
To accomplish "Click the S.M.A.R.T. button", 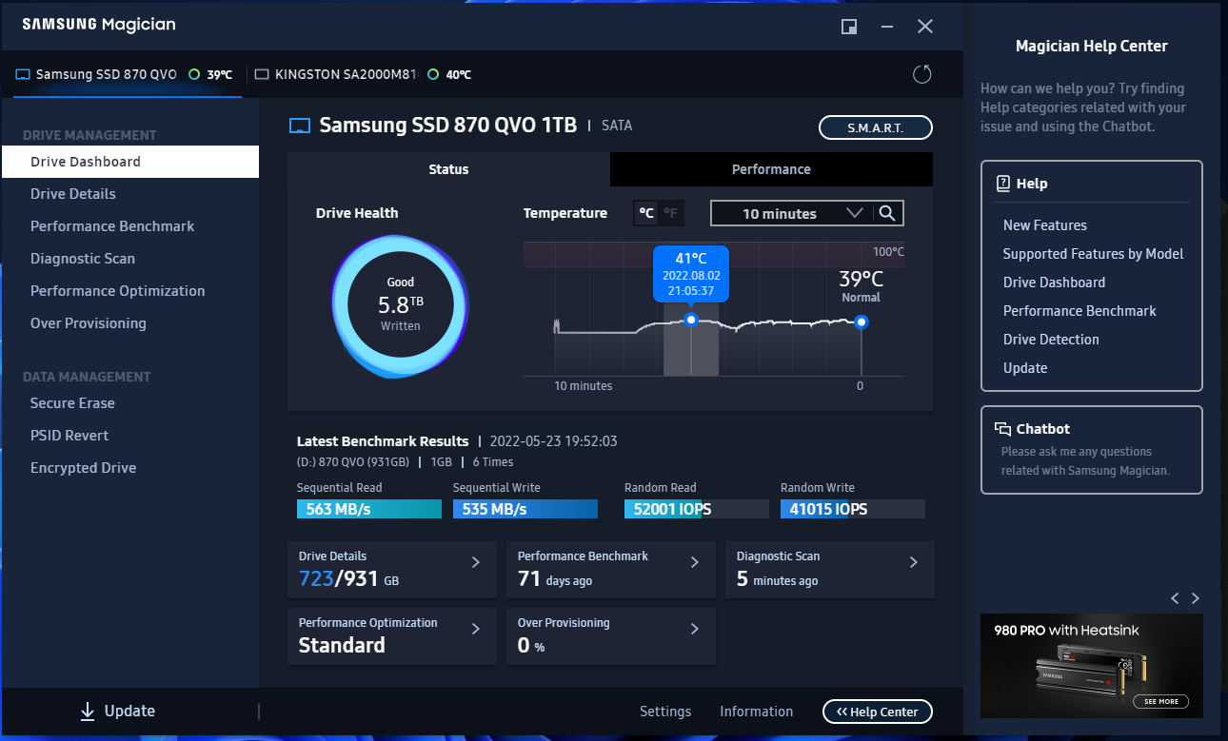I will (876, 127).
